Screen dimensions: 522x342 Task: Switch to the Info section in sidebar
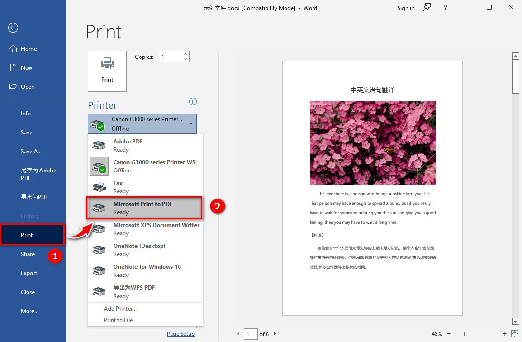click(26, 113)
